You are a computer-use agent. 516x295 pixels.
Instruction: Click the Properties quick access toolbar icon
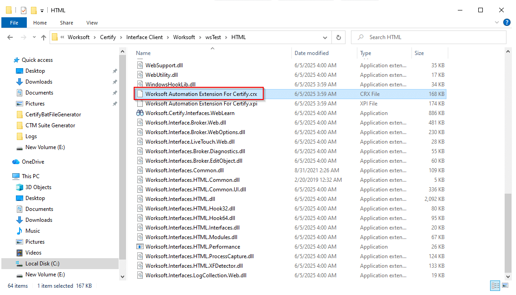click(23, 10)
